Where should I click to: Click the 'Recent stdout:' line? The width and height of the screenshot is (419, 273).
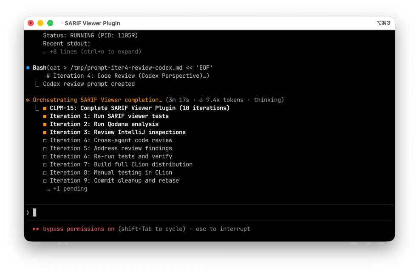[67, 44]
